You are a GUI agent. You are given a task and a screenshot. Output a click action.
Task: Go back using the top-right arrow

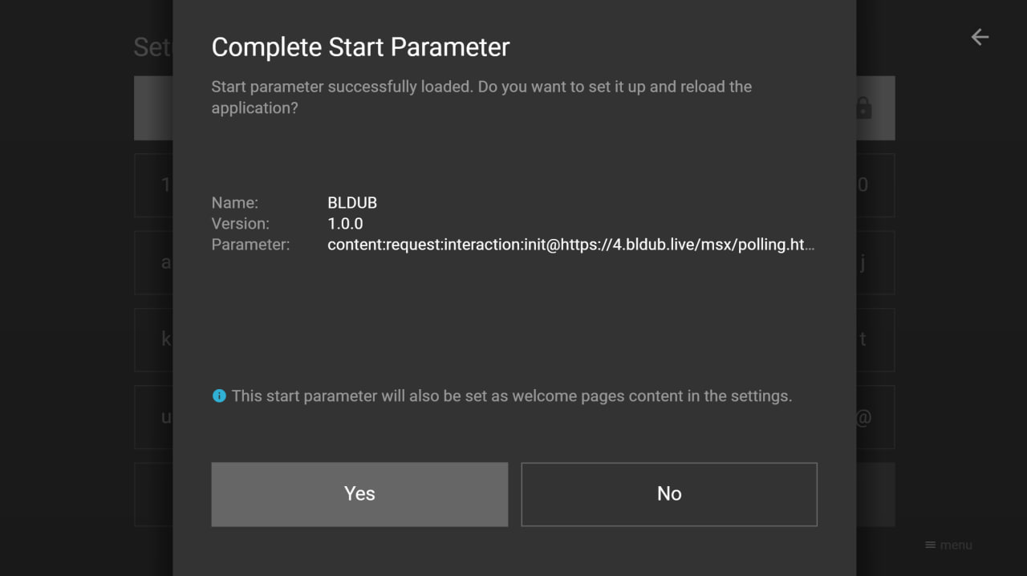(x=980, y=37)
